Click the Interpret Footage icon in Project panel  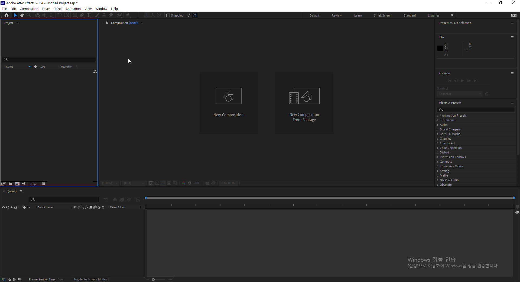[4, 184]
